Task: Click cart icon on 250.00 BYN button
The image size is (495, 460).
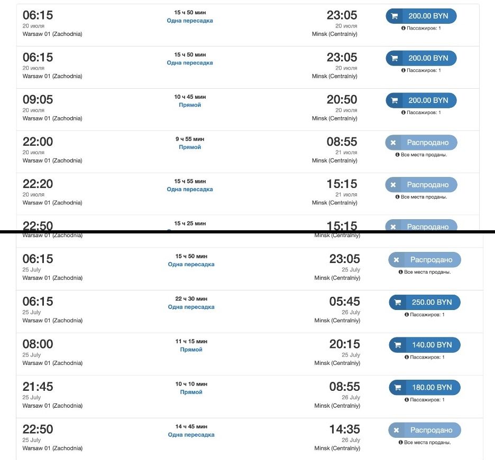Action: coord(398,303)
